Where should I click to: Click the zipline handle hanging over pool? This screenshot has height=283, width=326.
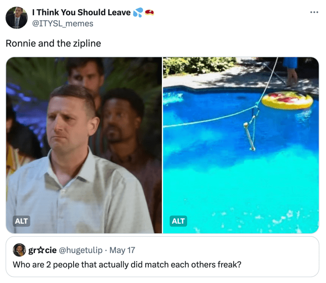point(250,136)
